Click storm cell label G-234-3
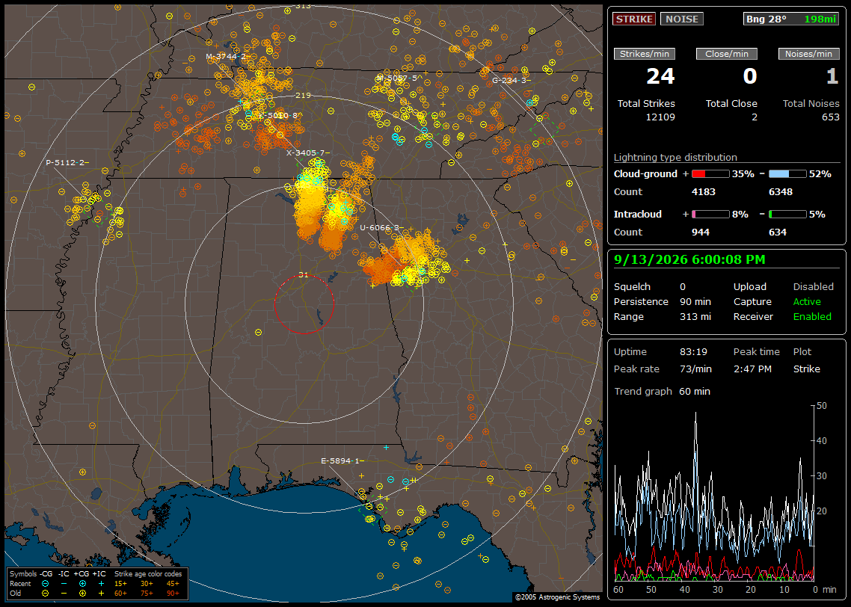Viewport: 851px width, 607px height. [x=511, y=80]
